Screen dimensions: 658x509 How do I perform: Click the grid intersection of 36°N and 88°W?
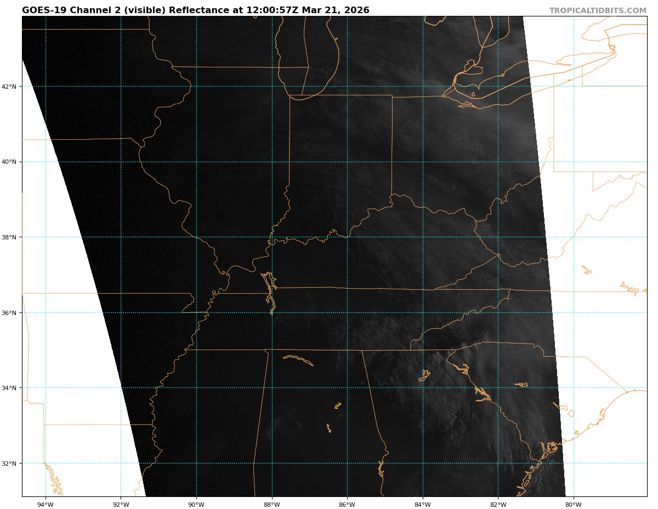point(272,313)
